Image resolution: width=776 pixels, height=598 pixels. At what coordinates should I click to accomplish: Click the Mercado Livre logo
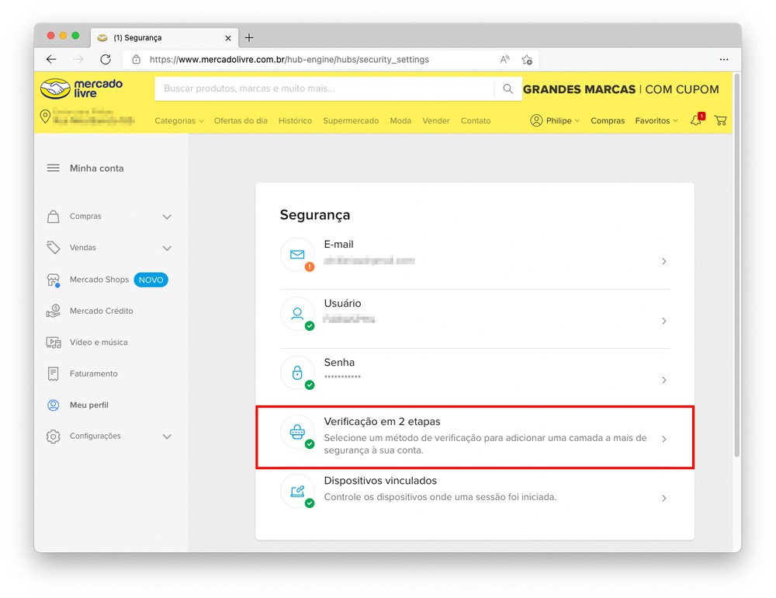point(81,89)
